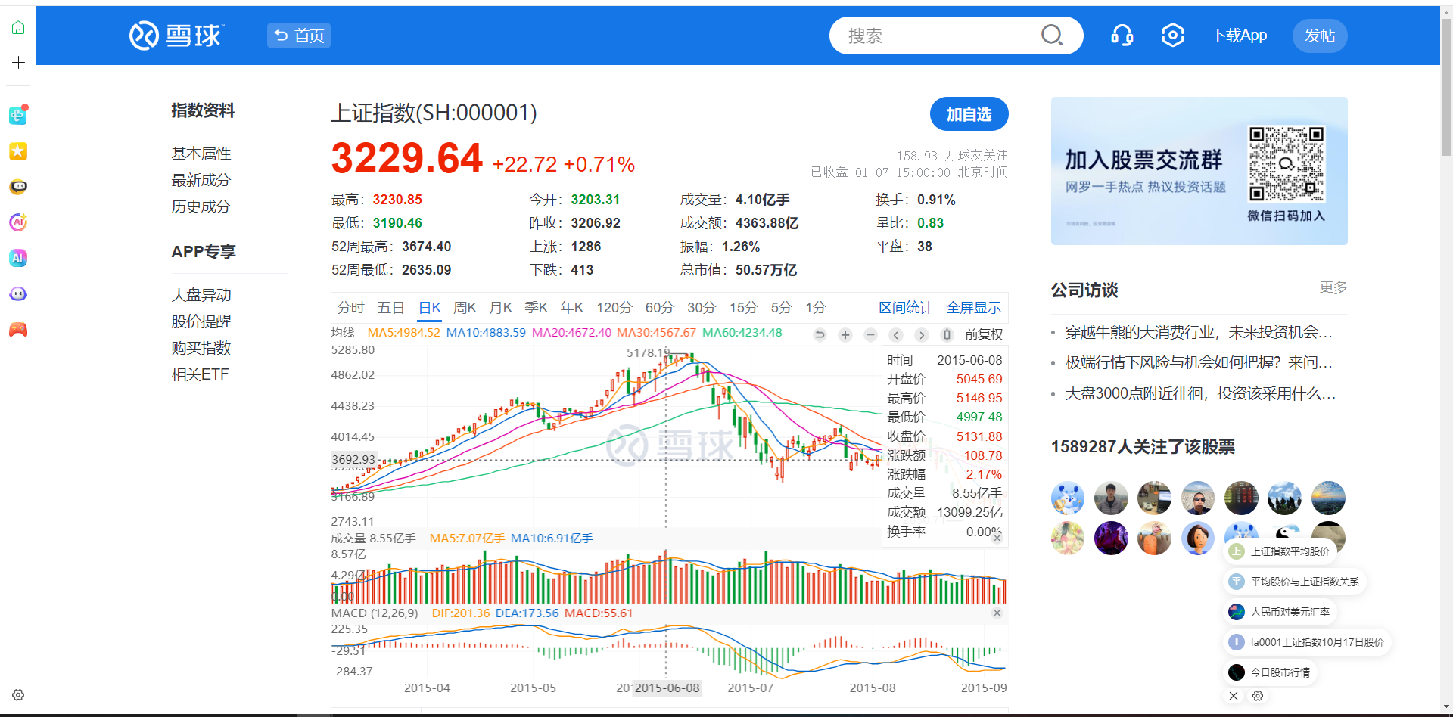Open customer service headset icon
The height and width of the screenshot is (717, 1453).
[1122, 36]
